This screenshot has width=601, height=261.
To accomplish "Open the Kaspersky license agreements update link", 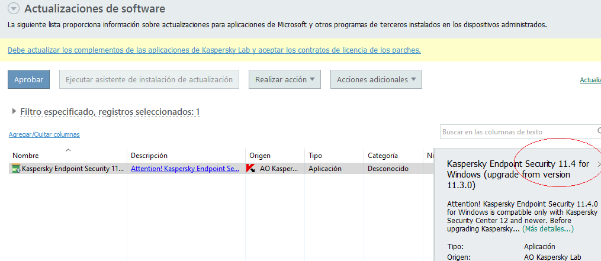I will point(214,50).
